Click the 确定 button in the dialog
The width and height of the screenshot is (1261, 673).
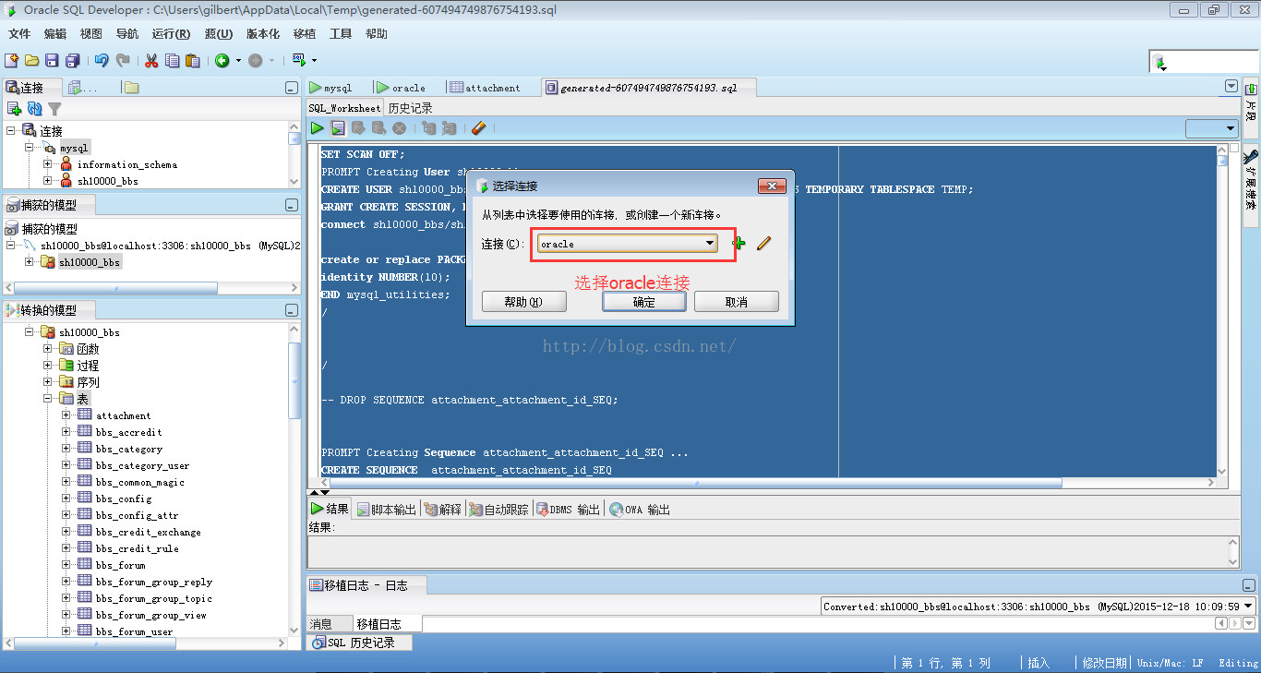pos(644,302)
